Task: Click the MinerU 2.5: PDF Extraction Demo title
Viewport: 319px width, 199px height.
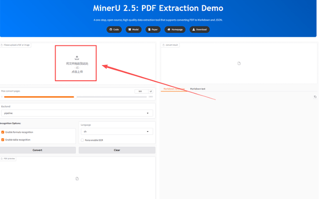Action: point(158,8)
